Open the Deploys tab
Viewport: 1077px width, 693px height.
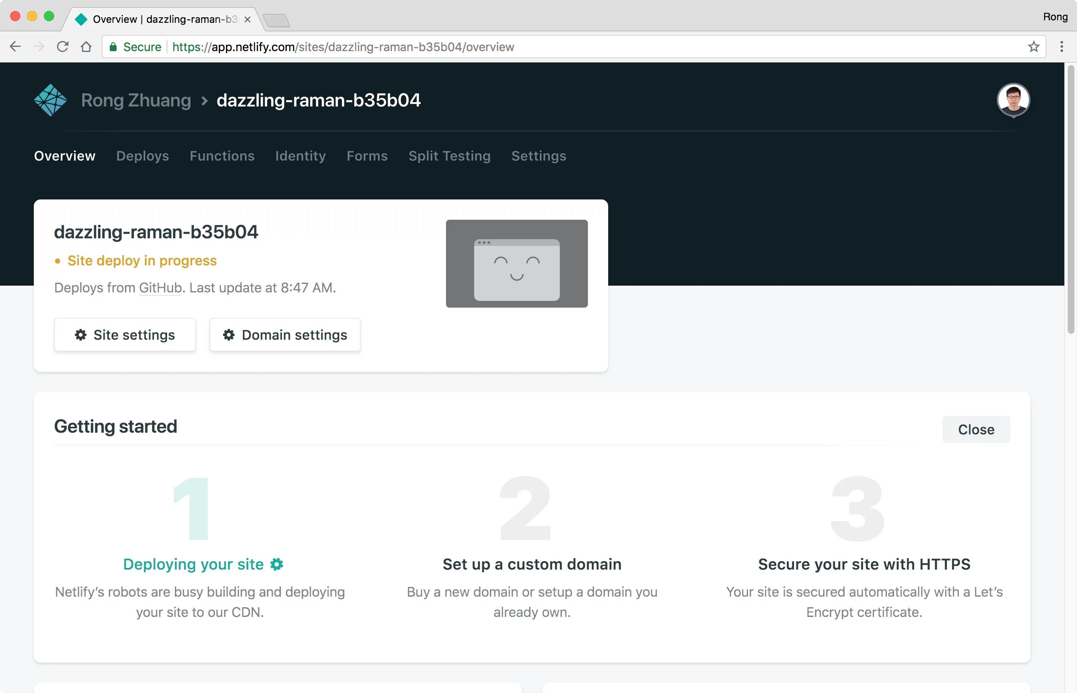click(x=142, y=156)
